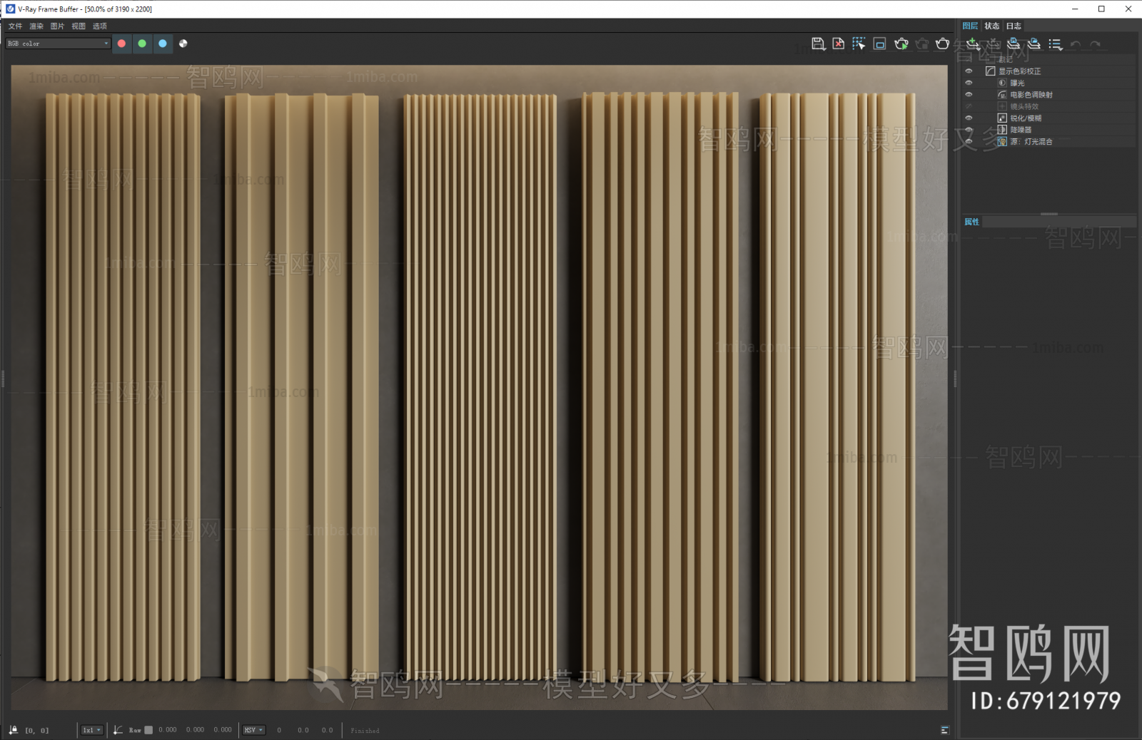This screenshot has width=1142, height=740.
Task: Toggle visibility of 电影色调映射 layer
Action: (969, 95)
